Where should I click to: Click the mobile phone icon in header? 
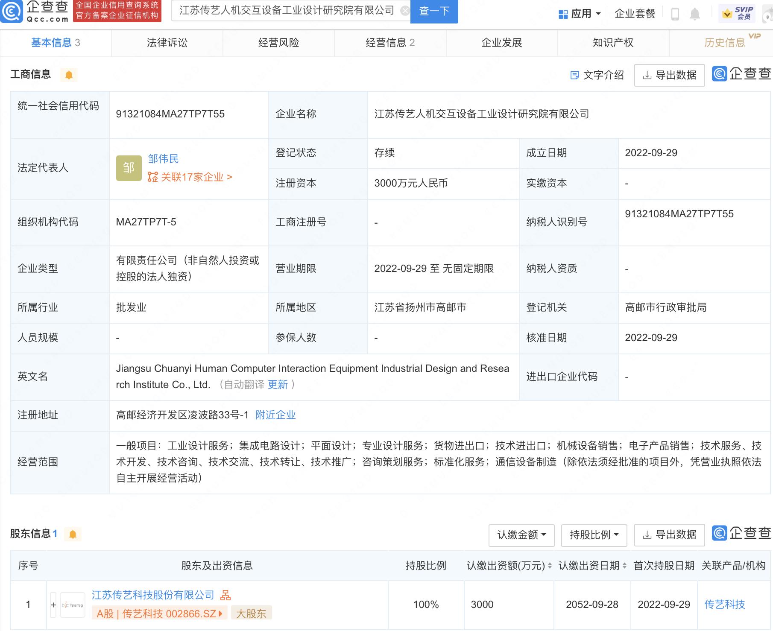tap(675, 14)
